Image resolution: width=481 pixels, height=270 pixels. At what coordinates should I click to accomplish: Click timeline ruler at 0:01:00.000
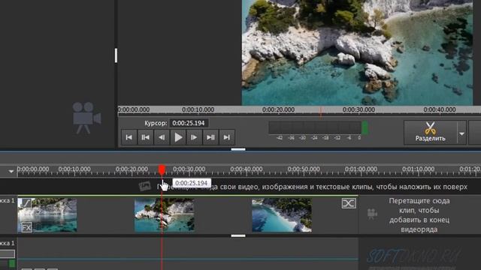tap(361, 169)
